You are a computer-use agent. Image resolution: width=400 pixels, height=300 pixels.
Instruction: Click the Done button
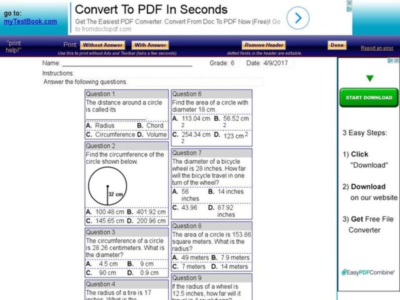pyautogui.click(x=336, y=44)
